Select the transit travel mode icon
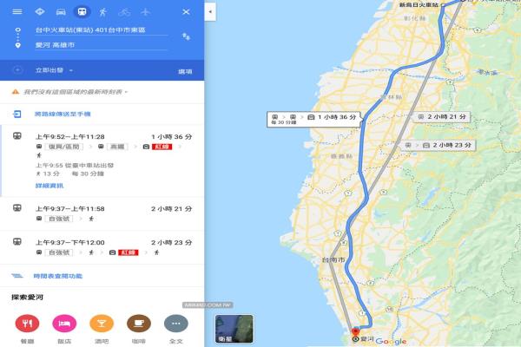521x347 pixels. tap(82, 12)
